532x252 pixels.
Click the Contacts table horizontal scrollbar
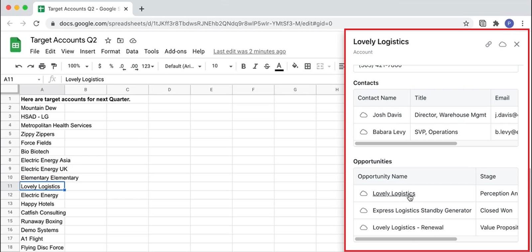[x=406, y=143]
